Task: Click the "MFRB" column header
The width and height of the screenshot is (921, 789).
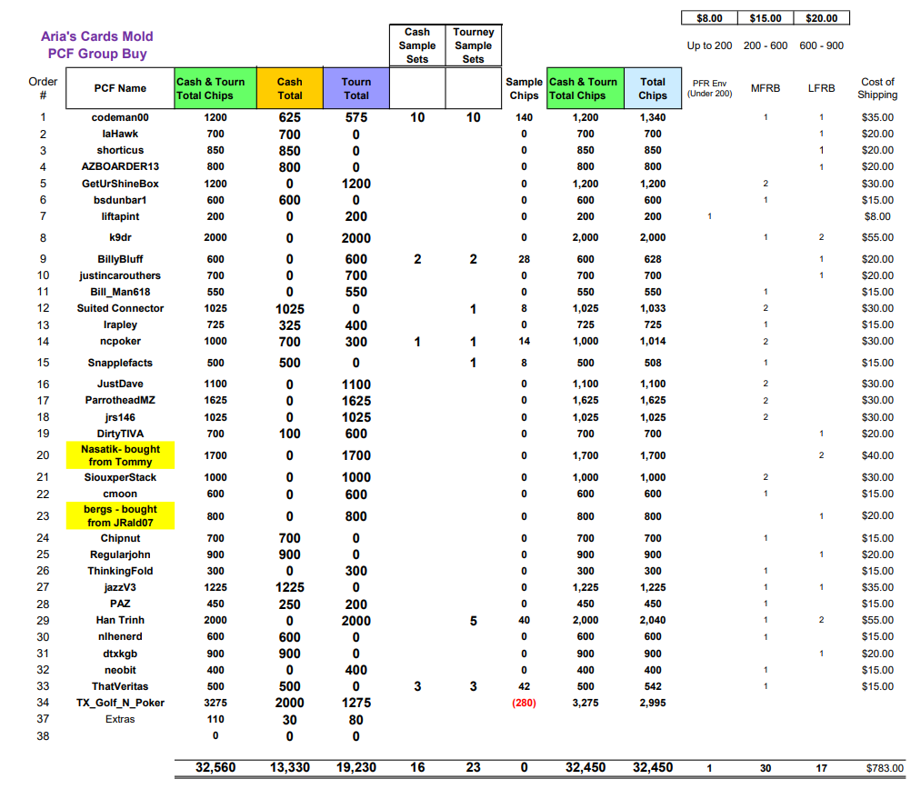Action: point(765,89)
